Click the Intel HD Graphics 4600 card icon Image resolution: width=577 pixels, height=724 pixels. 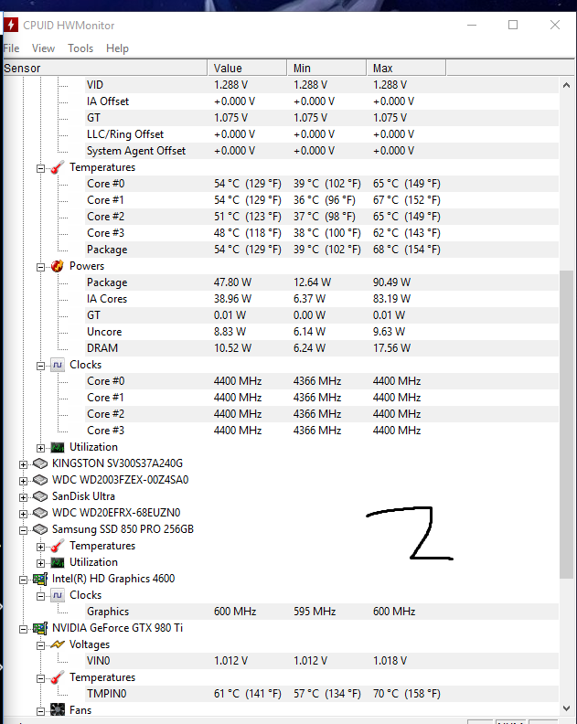[40, 579]
